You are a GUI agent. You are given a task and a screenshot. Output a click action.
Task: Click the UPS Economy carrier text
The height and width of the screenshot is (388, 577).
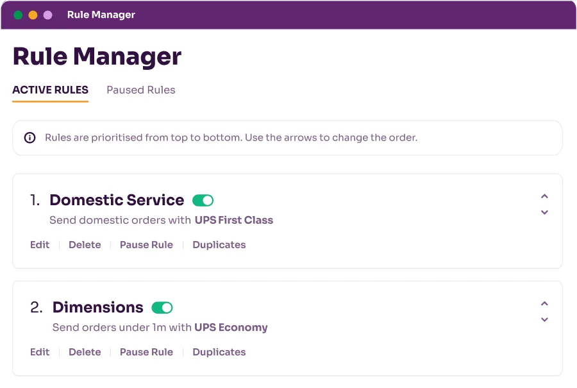coord(231,327)
